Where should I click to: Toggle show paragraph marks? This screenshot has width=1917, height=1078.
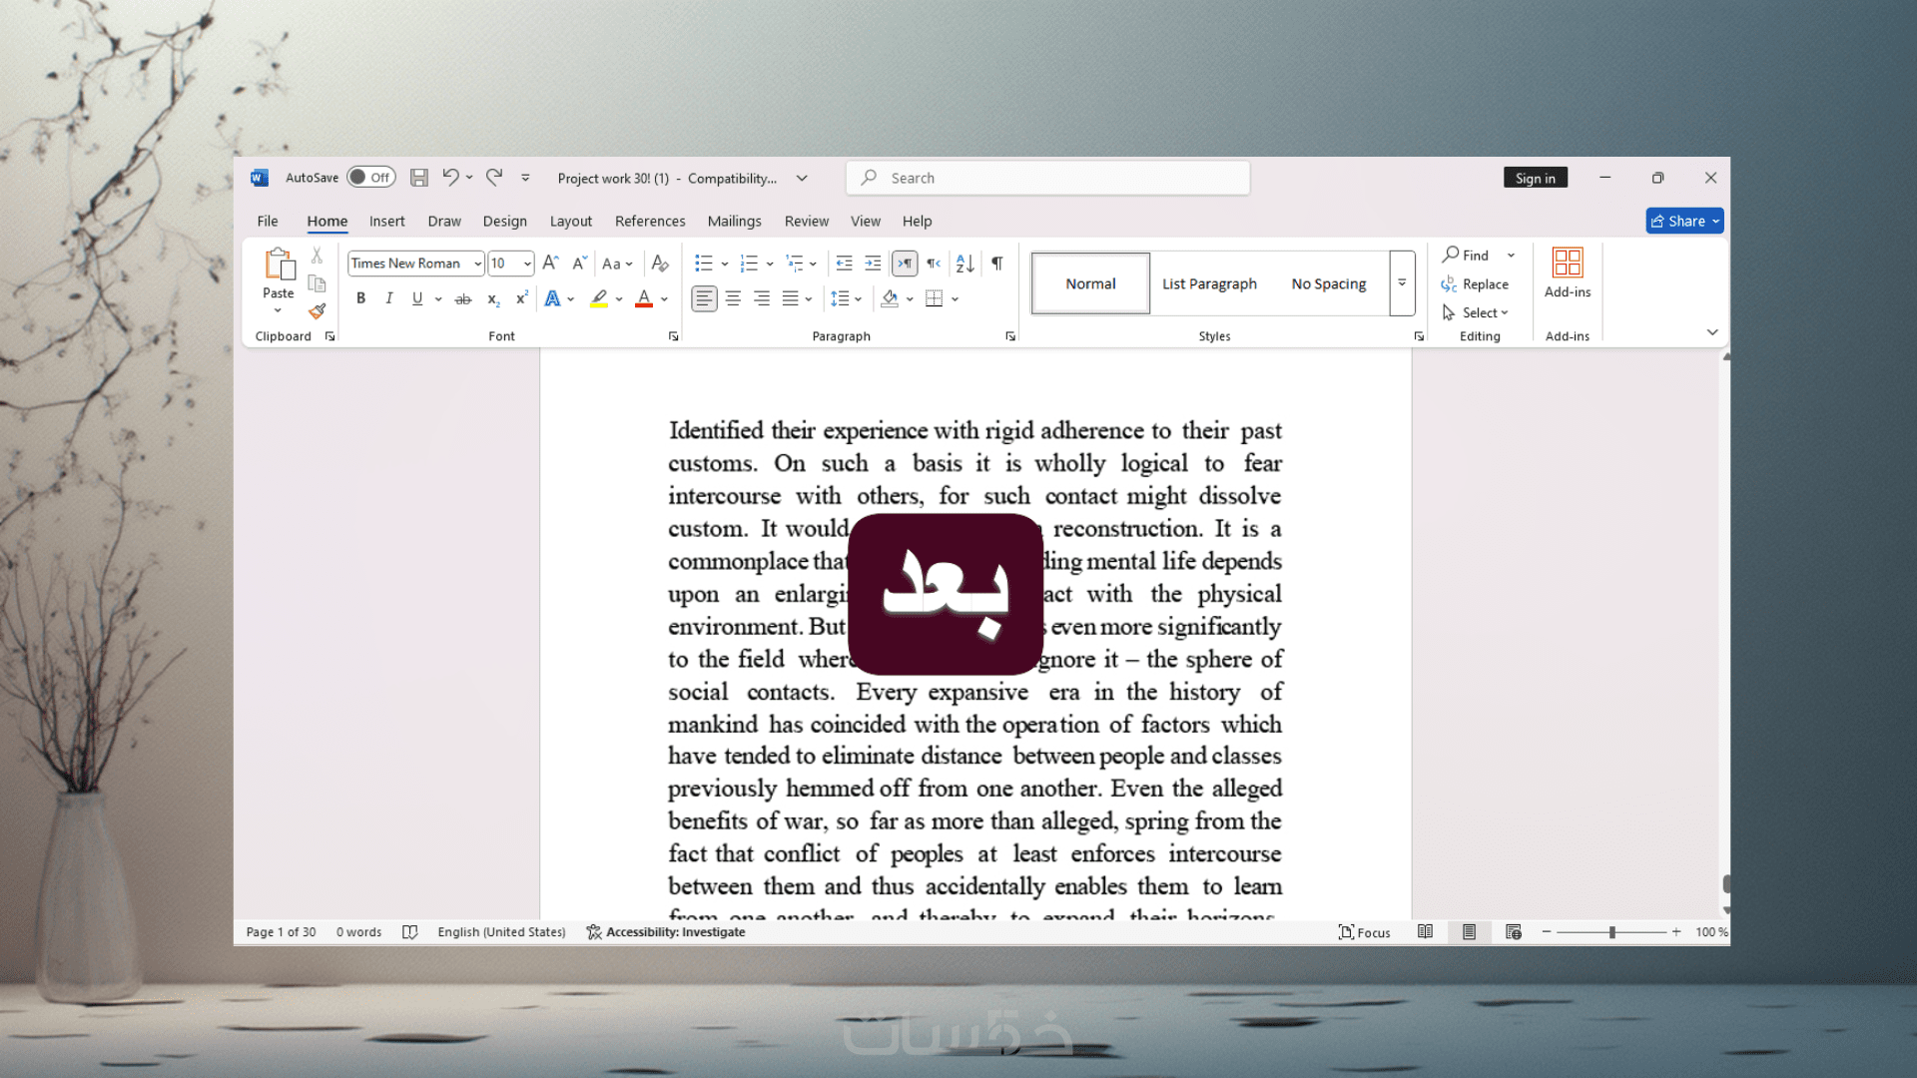(x=996, y=264)
